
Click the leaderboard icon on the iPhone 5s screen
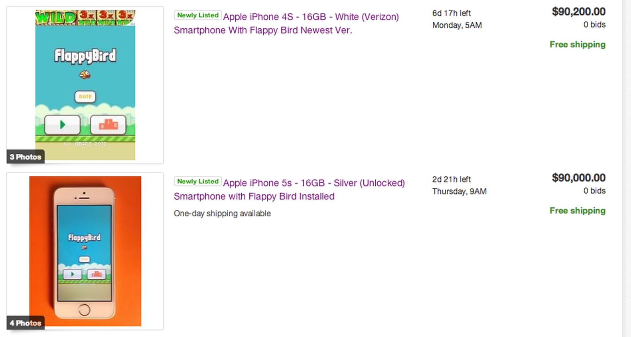96,274
